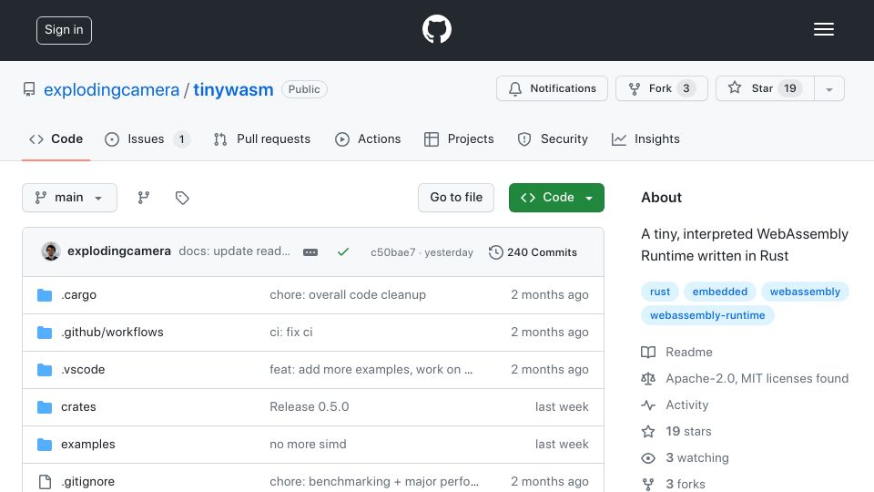874x492 pixels.
Task: Open the Pull requests tab
Action: point(262,138)
